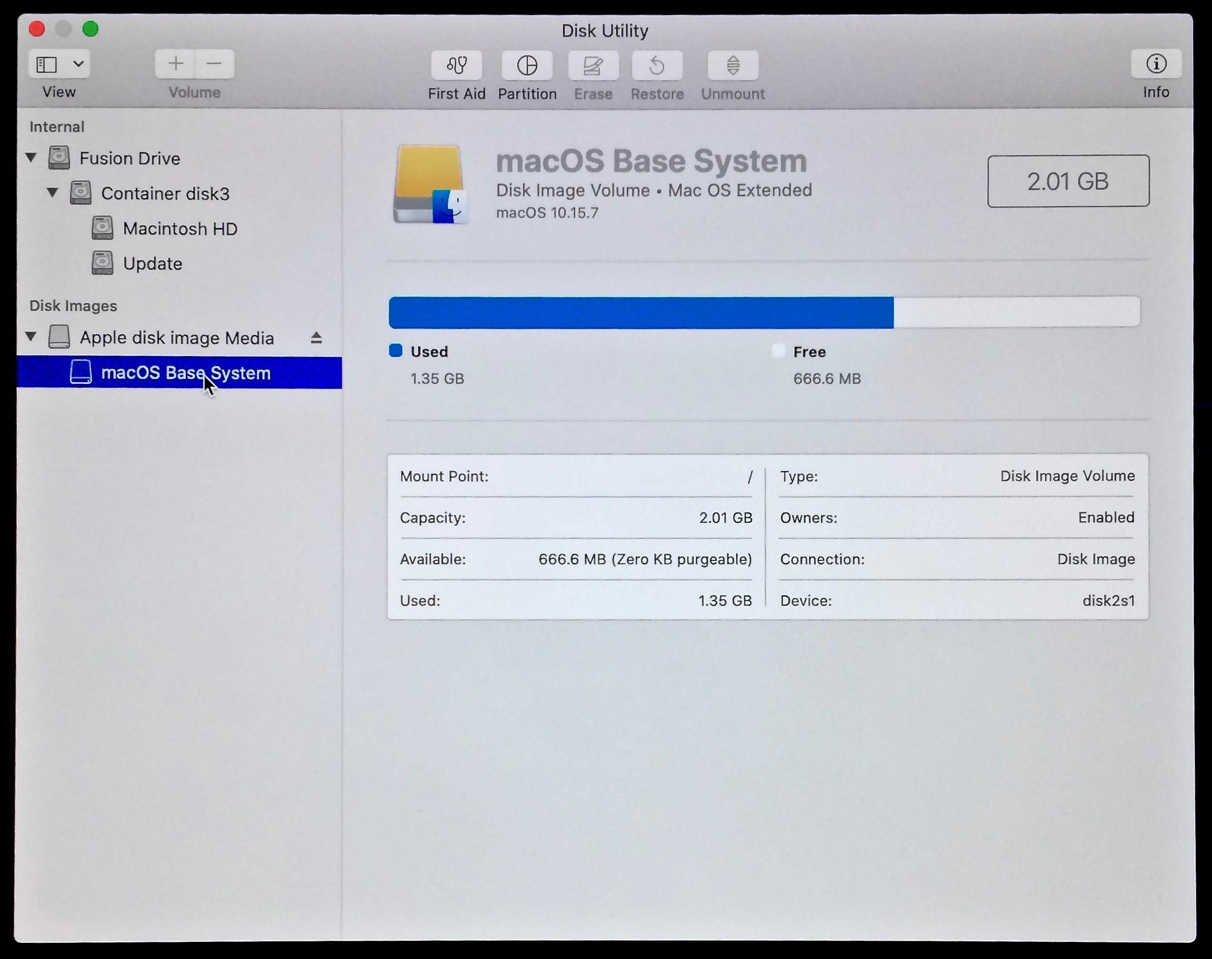Remove volume with minus button
Image resolution: width=1212 pixels, height=959 pixels.
(x=214, y=64)
